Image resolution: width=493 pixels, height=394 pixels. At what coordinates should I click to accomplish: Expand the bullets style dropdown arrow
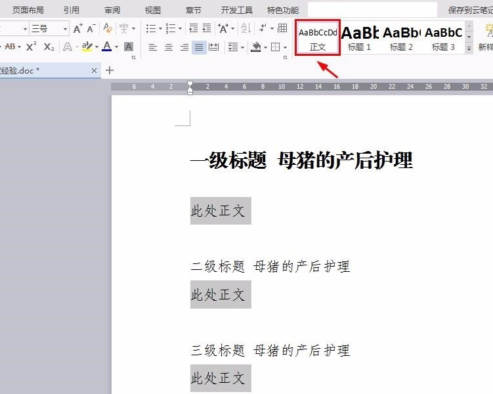pyautogui.click(x=160, y=29)
